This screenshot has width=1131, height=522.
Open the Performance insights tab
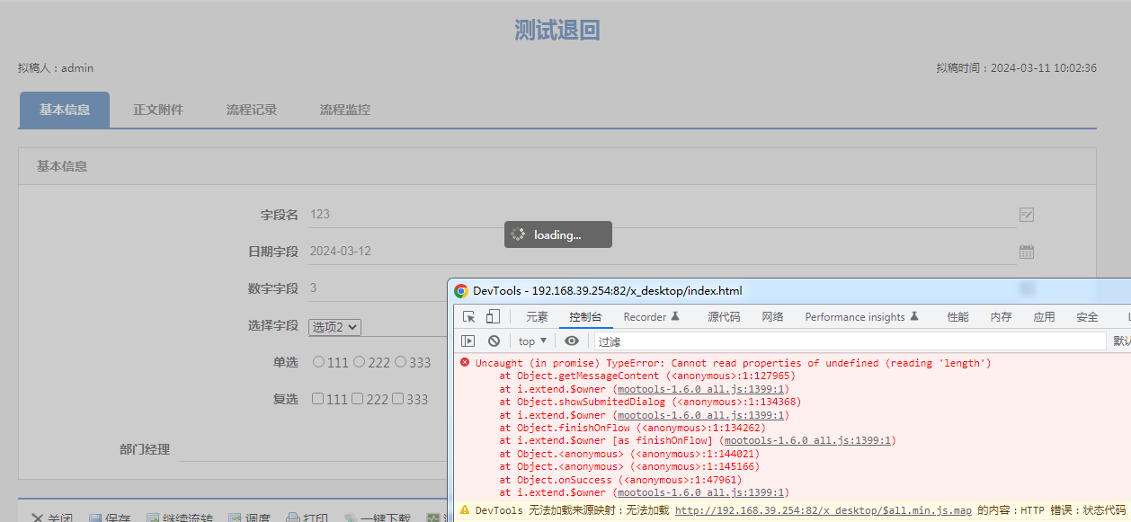point(861,317)
